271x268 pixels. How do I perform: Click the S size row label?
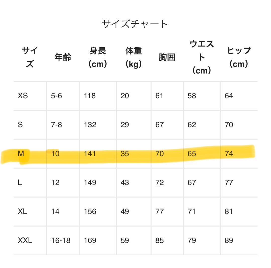point(20,125)
